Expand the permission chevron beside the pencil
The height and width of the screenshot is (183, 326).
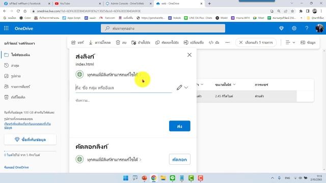point(186,87)
